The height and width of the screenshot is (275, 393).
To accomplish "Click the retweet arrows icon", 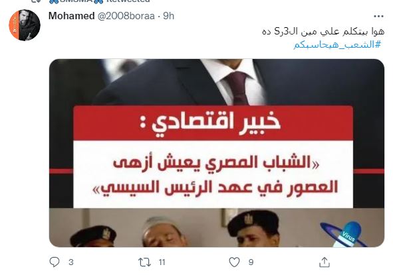I will [x=144, y=262].
